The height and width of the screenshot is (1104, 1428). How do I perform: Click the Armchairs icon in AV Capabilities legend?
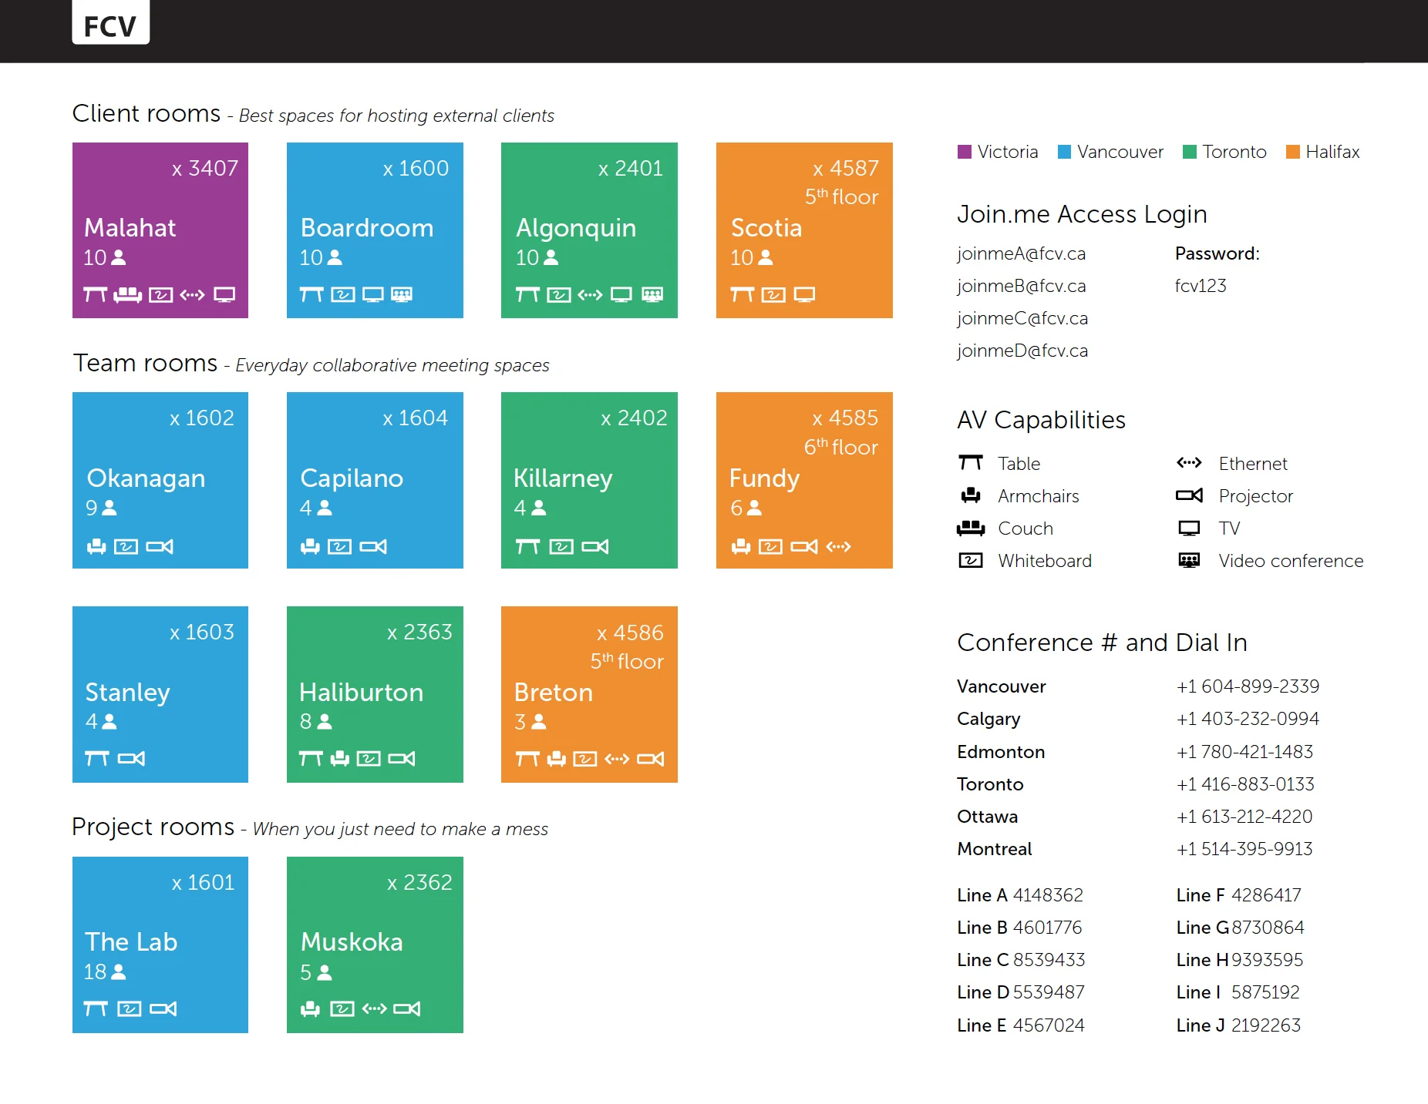click(970, 495)
